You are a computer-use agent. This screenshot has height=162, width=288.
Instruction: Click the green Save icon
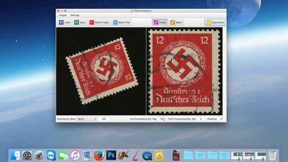76,22
